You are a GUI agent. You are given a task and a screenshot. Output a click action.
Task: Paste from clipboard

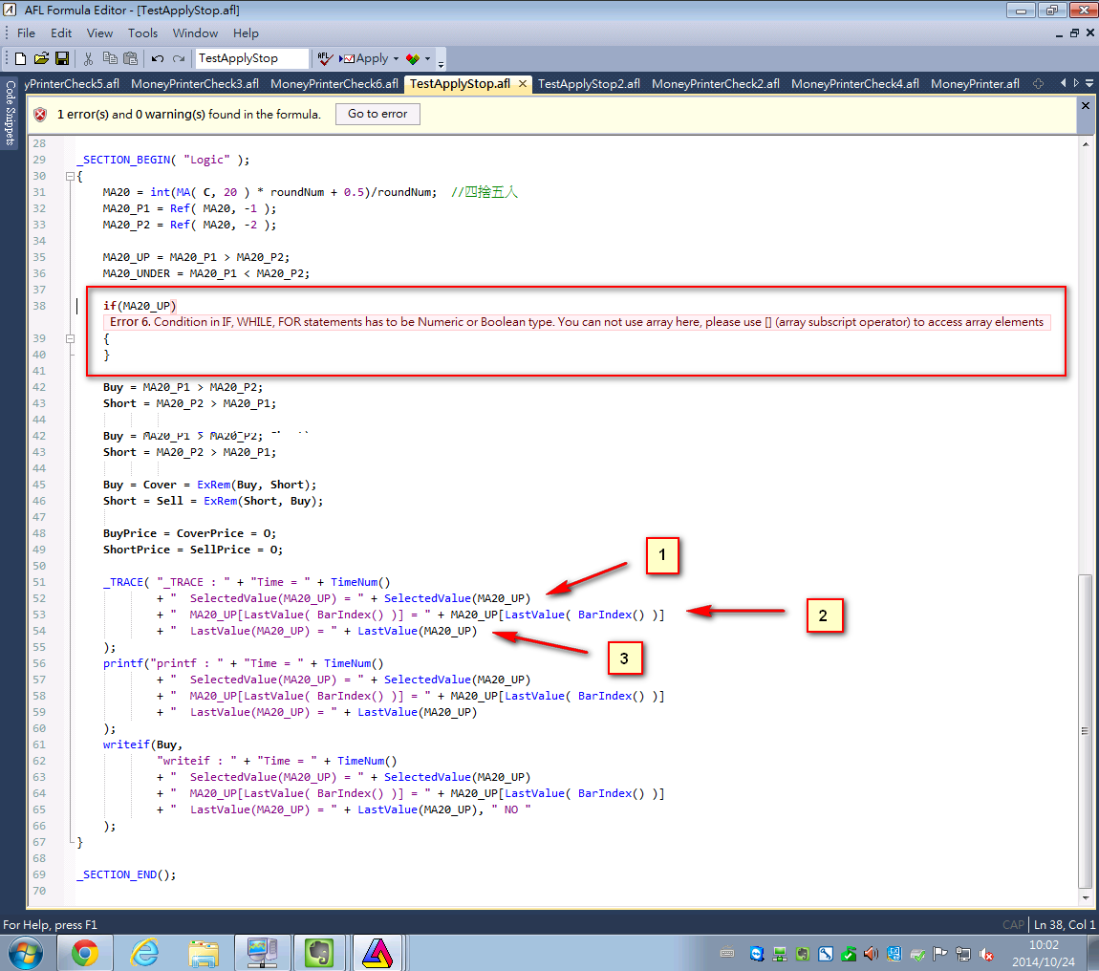[130, 59]
